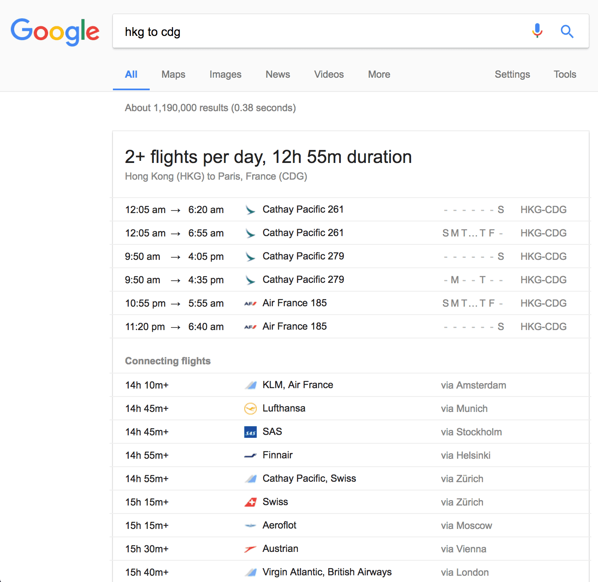
Task: Click airline icon beside KLM, Air France
Action: pos(250,385)
